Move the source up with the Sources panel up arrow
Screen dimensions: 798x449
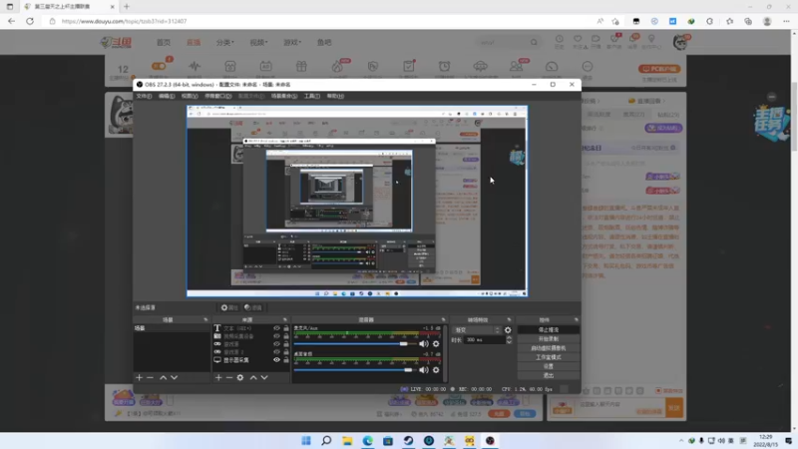(x=253, y=378)
